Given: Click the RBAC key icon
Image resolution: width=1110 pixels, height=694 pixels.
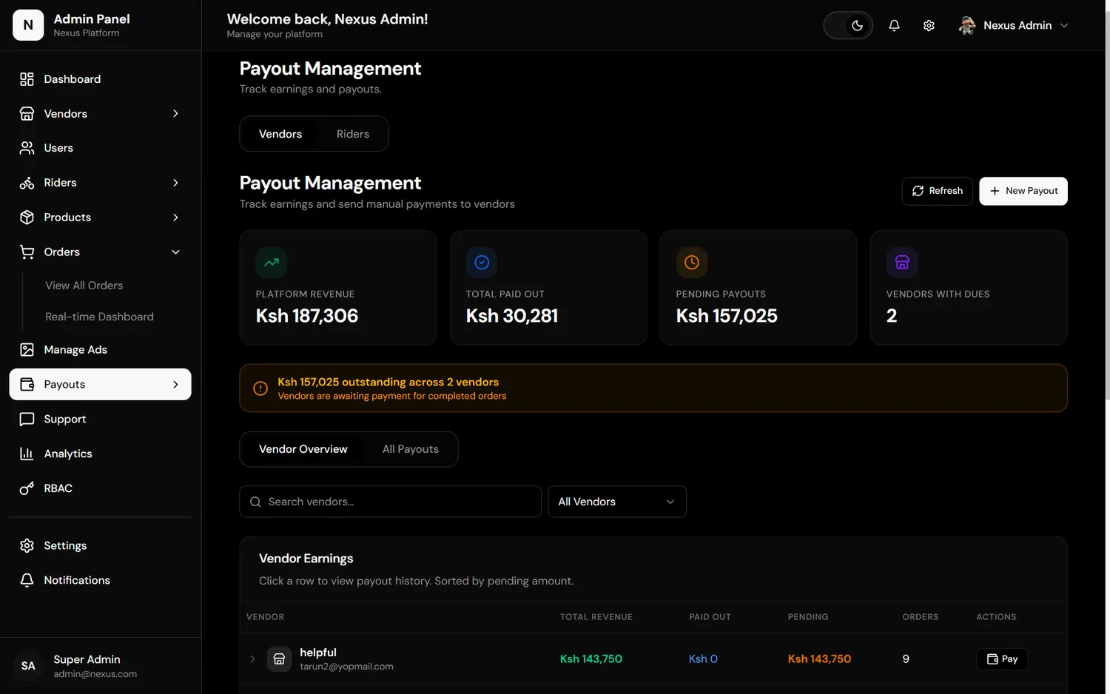Looking at the screenshot, I should tap(27, 488).
